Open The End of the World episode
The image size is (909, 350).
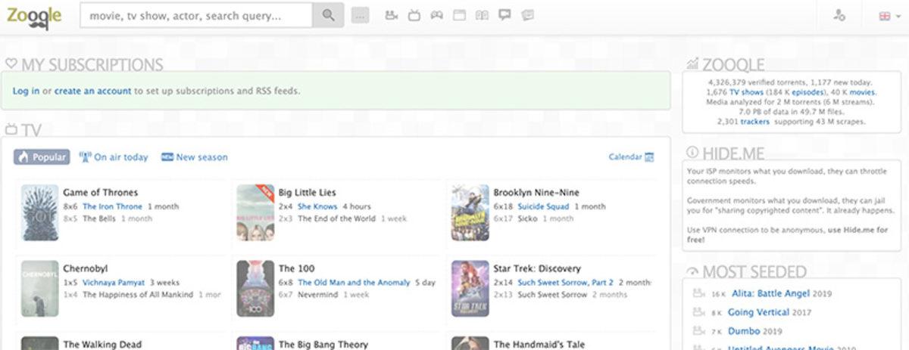pyautogui.click(x=336, y=218)
